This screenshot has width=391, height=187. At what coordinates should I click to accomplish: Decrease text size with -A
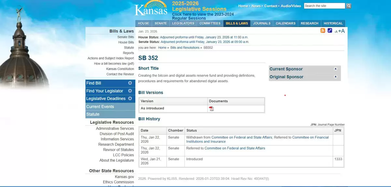336,32
